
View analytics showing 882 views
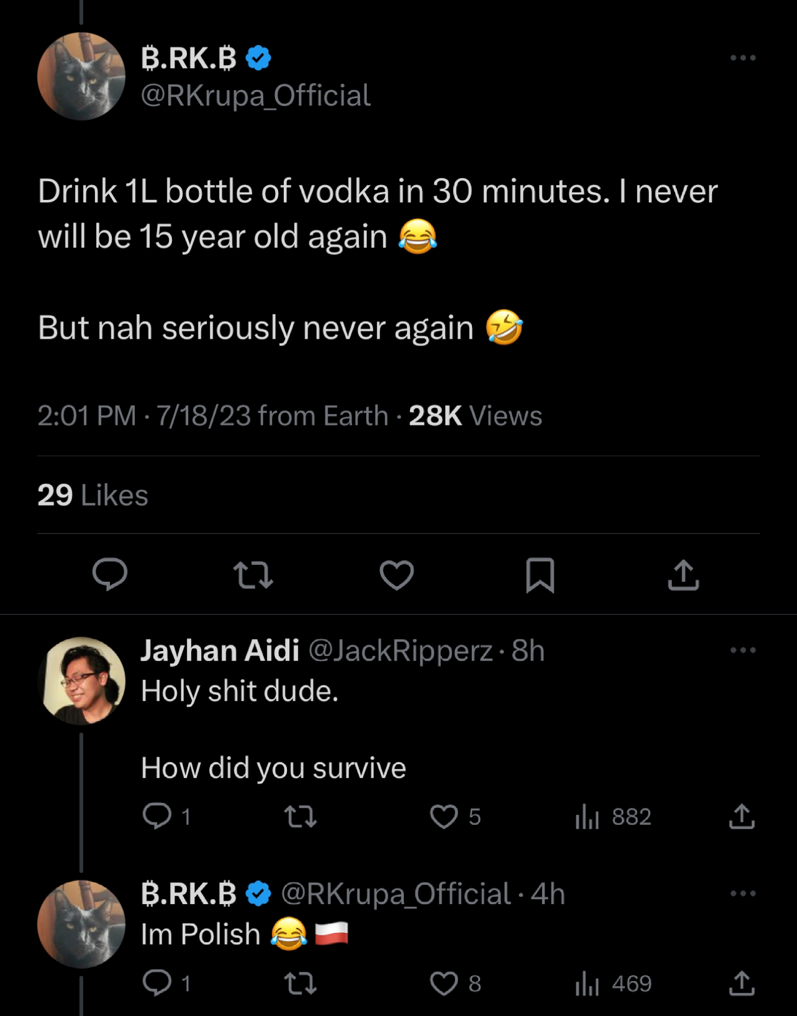[613, 816]
